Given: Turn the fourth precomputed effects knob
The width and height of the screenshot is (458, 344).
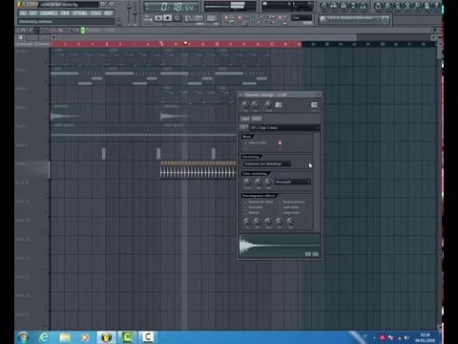Looking at the screenshot, I should [x=279, y=222].
